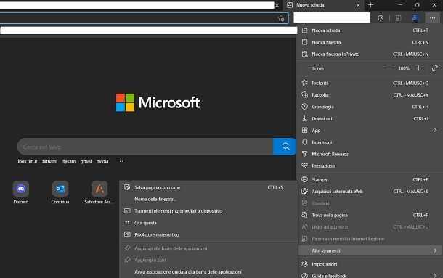Open Microsoft Rewards menu entry

tap(369, 154)
